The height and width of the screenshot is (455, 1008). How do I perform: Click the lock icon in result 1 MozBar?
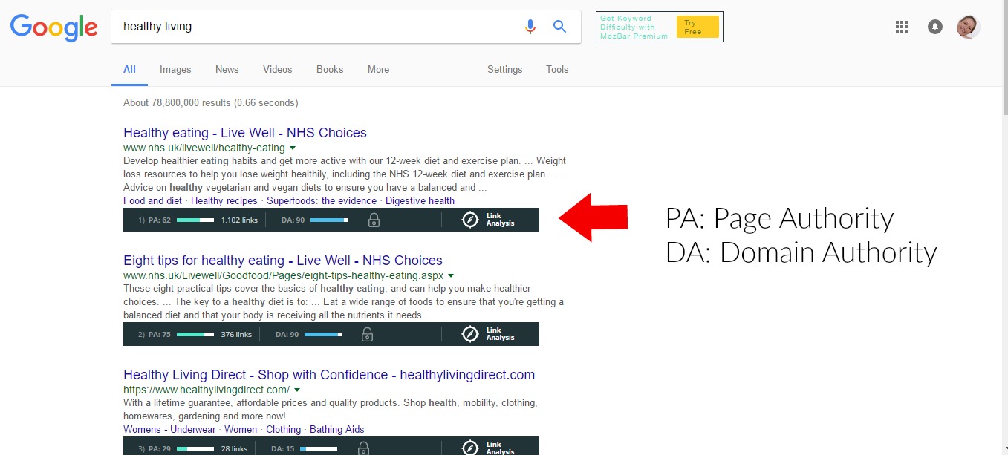pos(374,220)
